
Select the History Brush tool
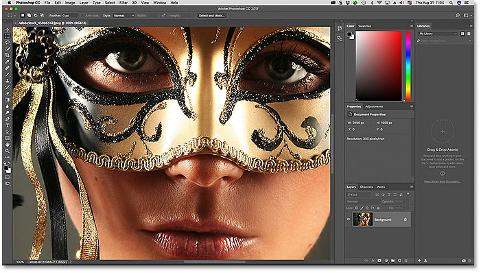(x=8, y=87)
